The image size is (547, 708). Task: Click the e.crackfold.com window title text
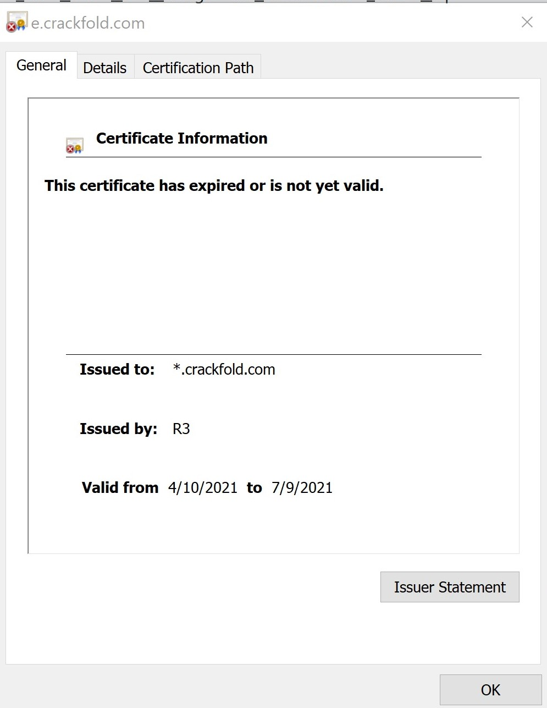[x=88, y=23]
